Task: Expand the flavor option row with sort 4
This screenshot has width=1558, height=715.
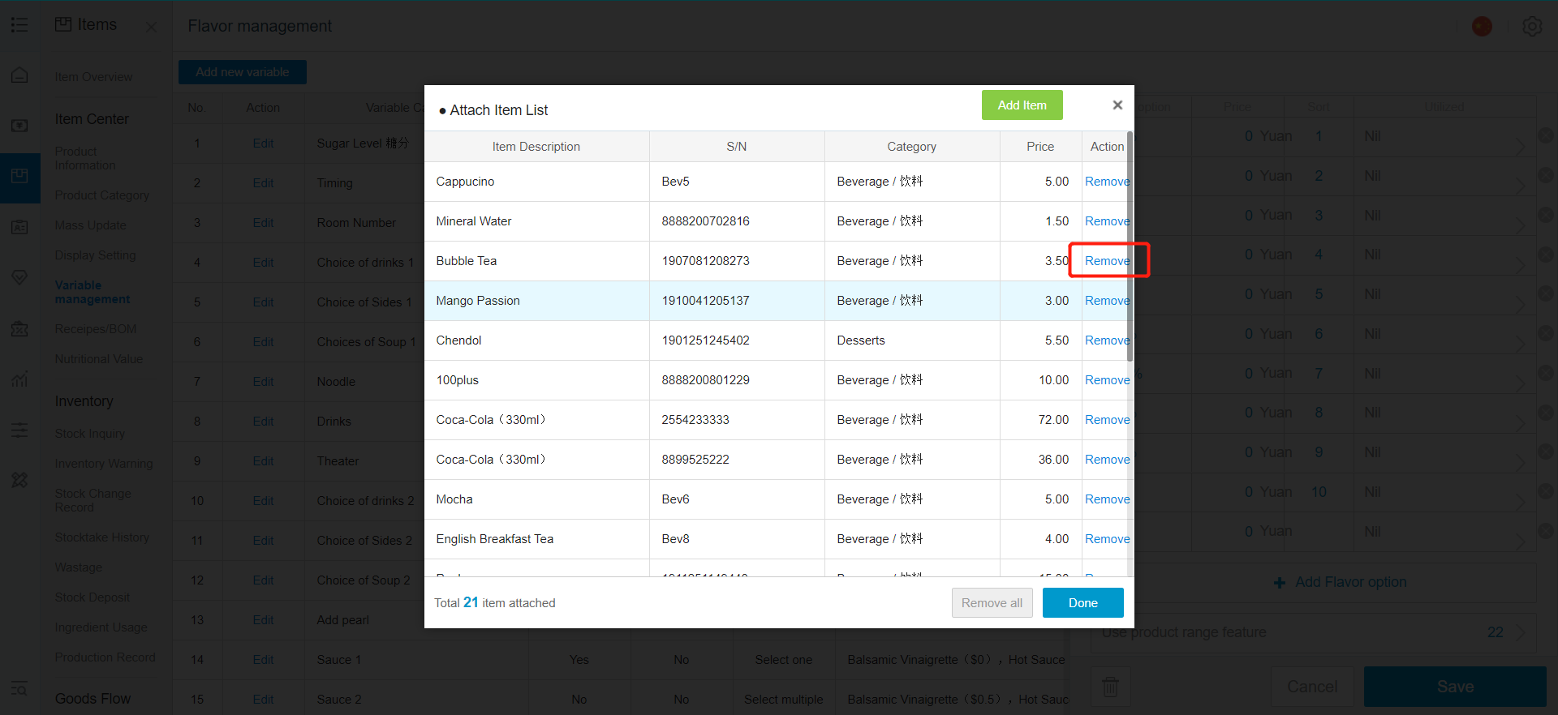Action: [x=1520, y=265]
